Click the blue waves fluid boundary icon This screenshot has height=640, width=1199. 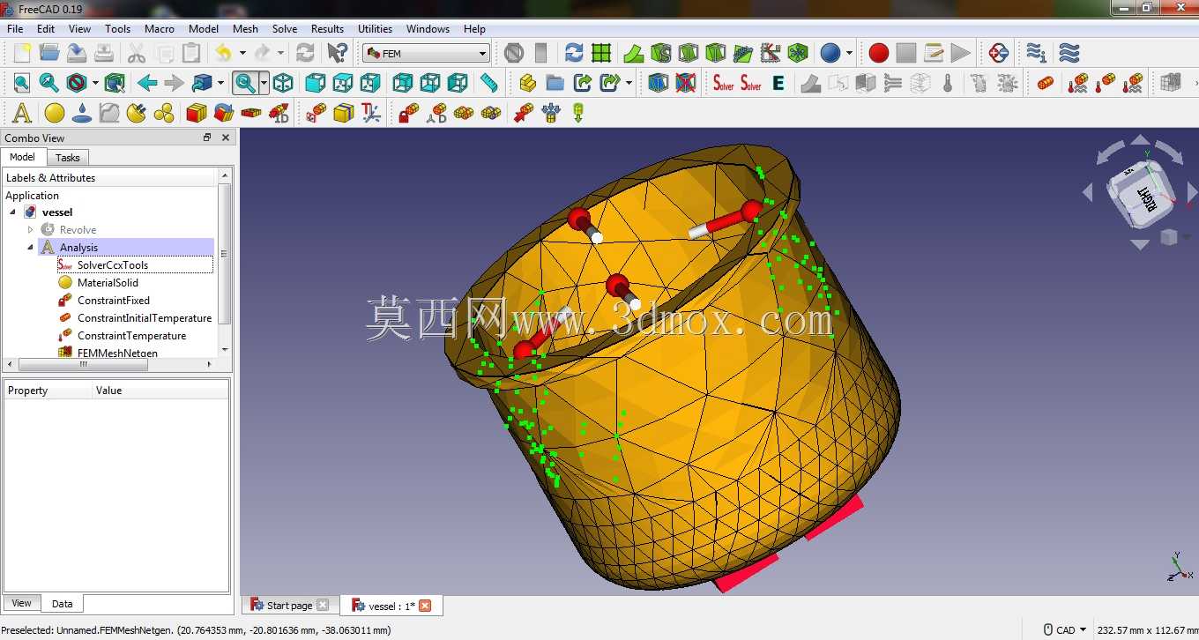(1069, 53)
